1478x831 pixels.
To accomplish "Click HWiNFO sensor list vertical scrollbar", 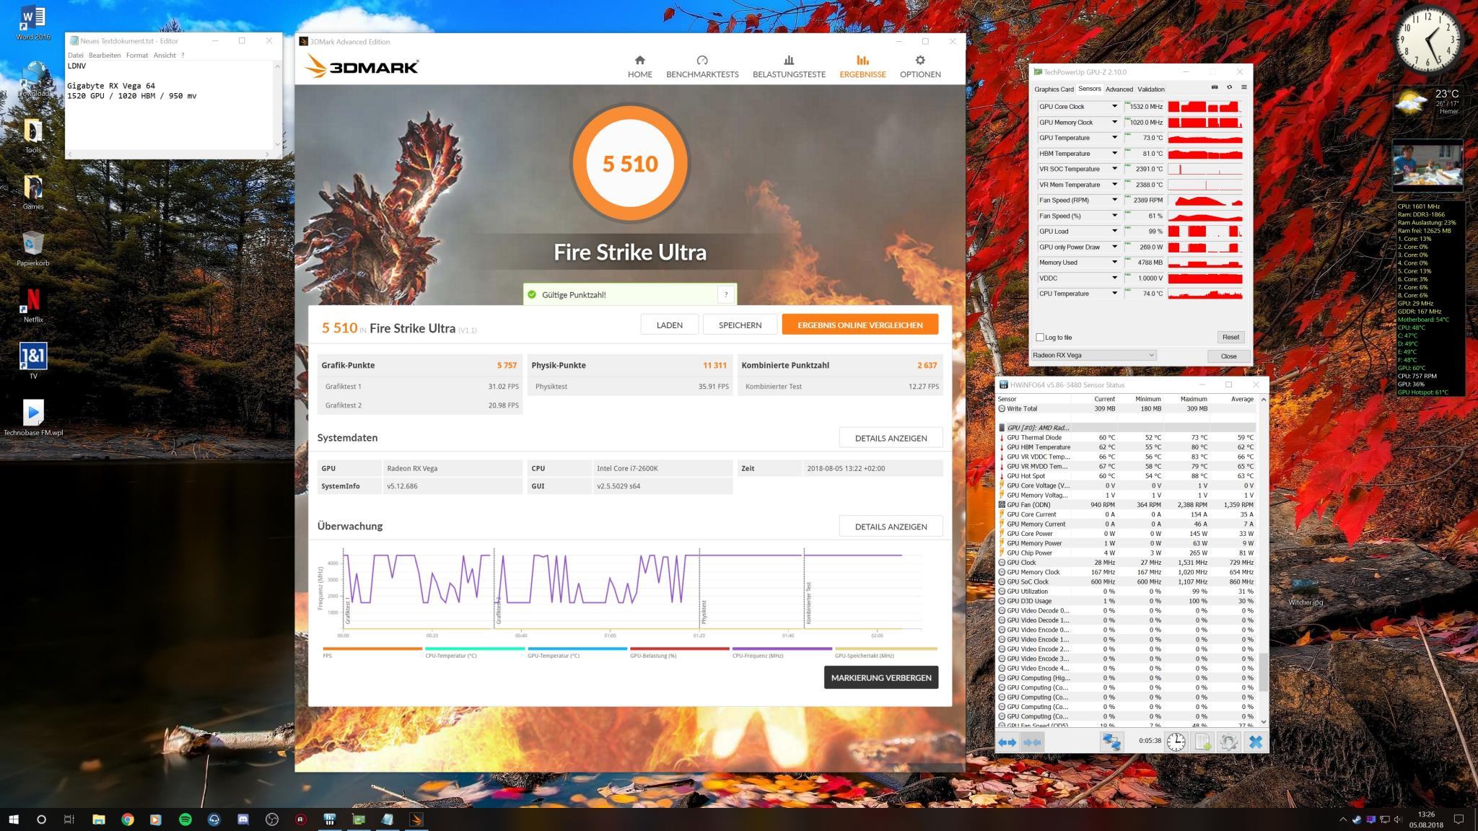I will pos(1263,671).
